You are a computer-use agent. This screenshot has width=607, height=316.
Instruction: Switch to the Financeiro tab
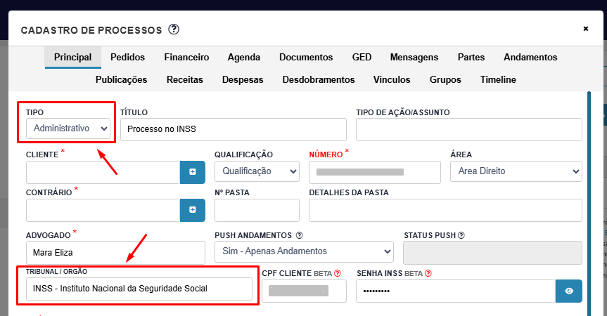[186, 57]
